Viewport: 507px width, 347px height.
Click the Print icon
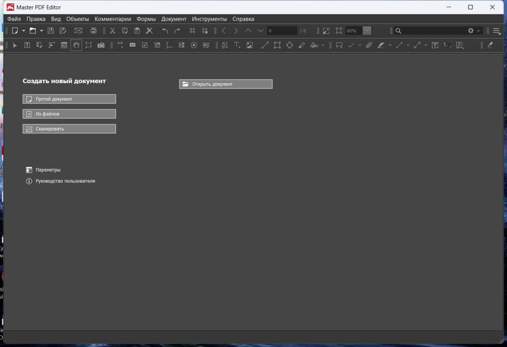[94, 31]
